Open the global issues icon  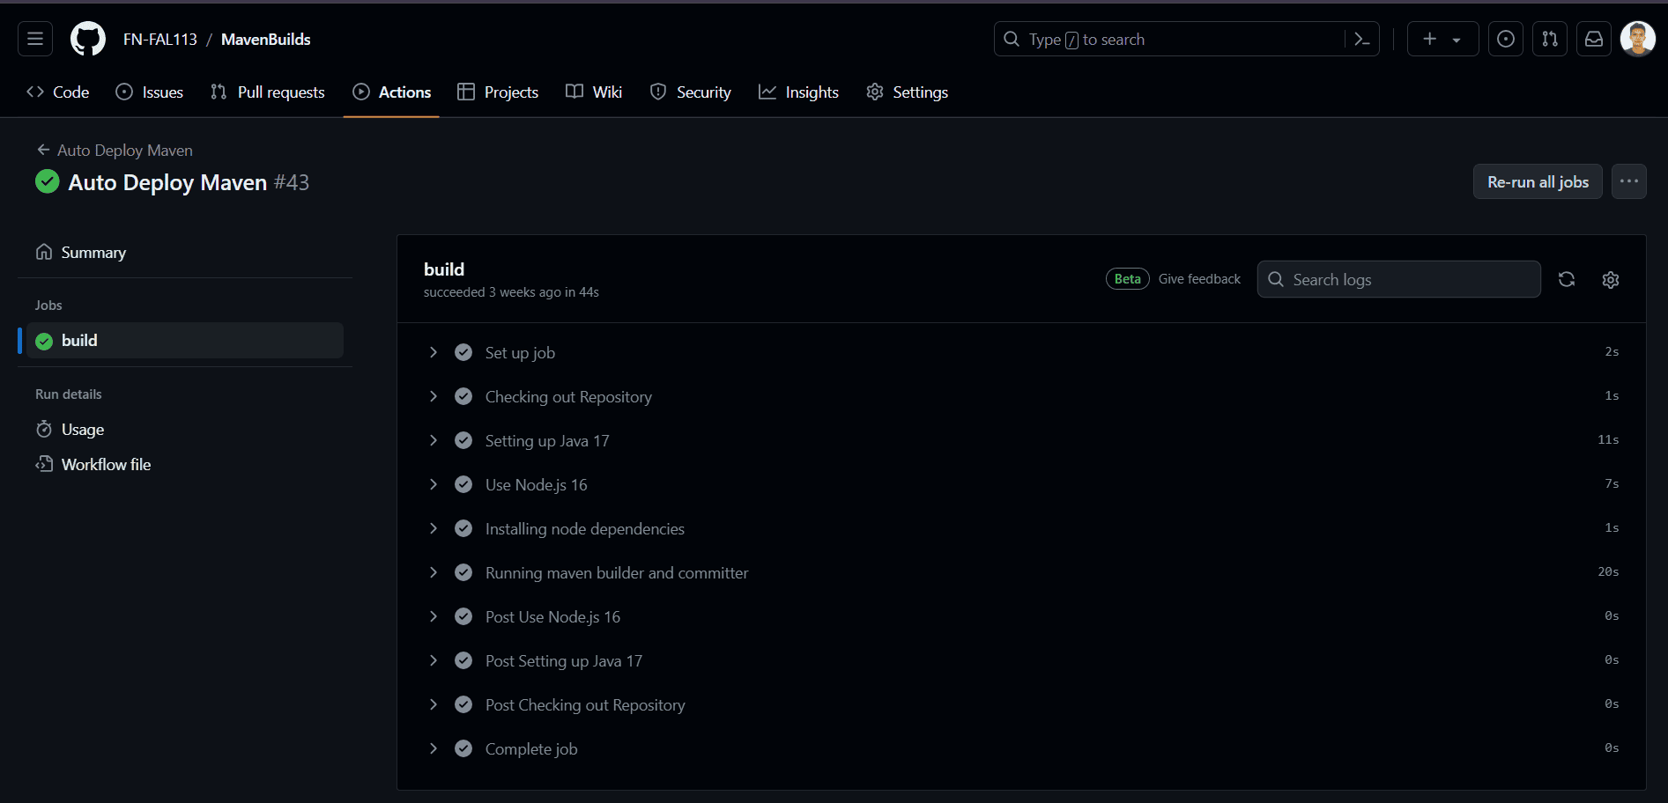(x=1506, y=39)
